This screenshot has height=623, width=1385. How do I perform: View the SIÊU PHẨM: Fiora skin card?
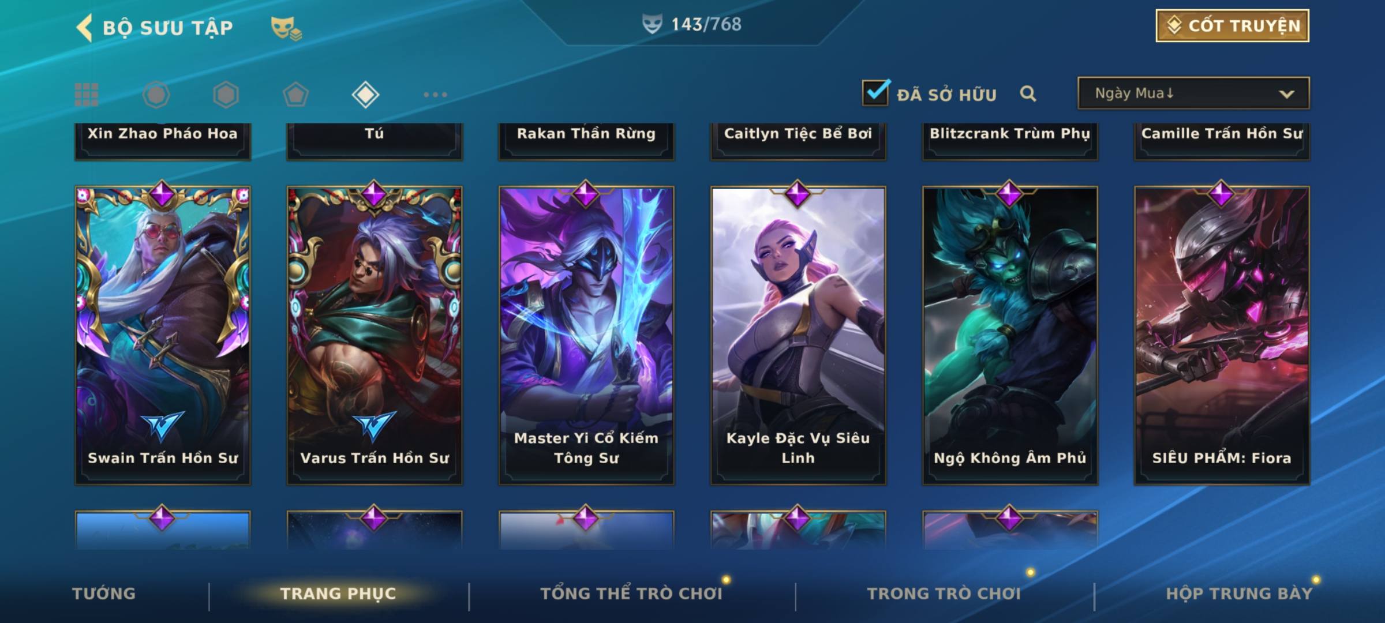1222,335
